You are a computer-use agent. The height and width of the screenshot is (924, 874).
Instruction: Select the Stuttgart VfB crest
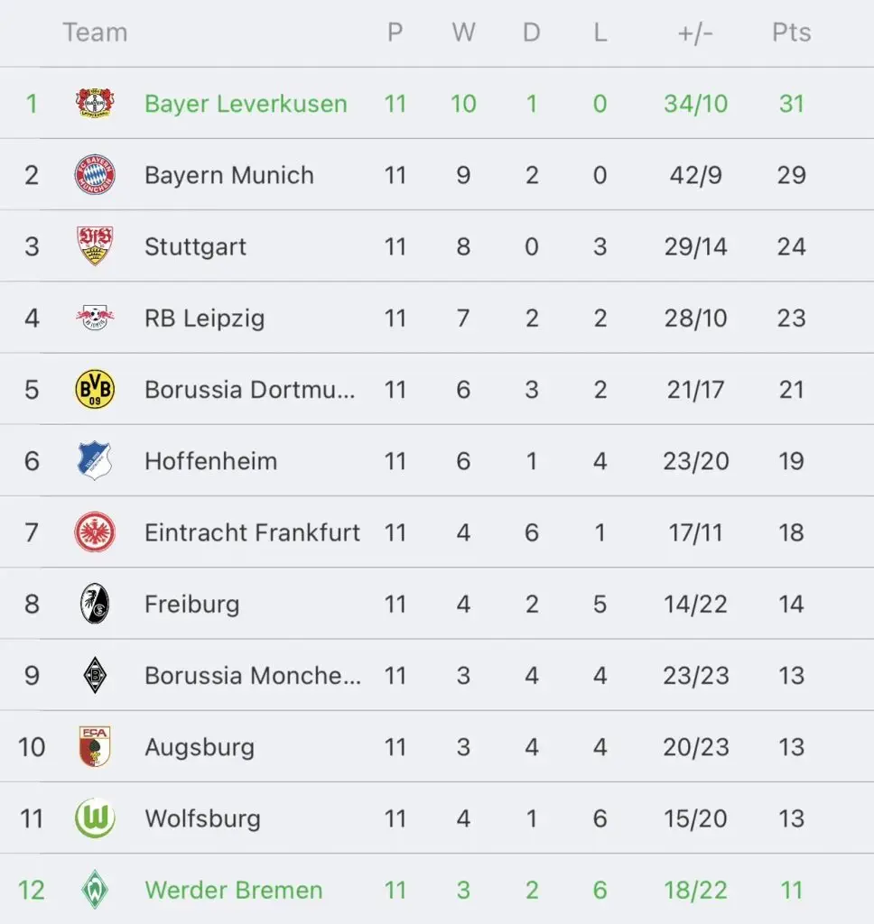pos(95,245)
